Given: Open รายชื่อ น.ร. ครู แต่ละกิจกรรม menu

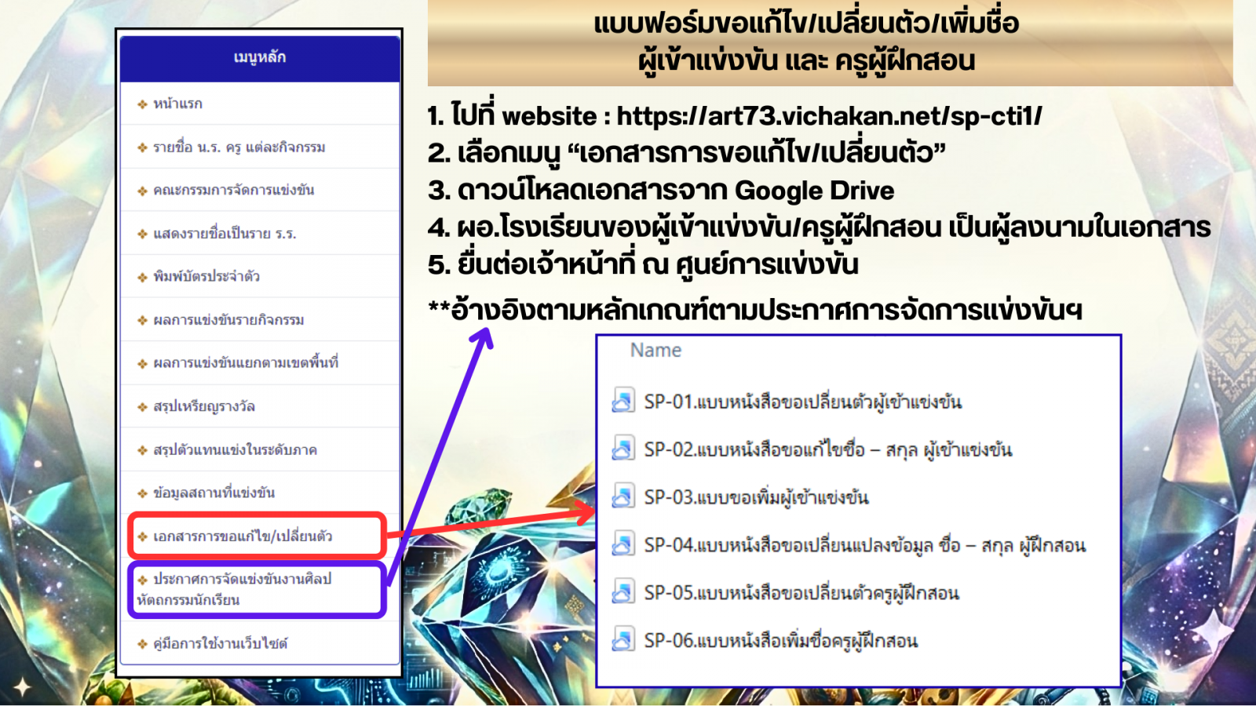Looking at the screenshot, I should [x=239, y=147].
